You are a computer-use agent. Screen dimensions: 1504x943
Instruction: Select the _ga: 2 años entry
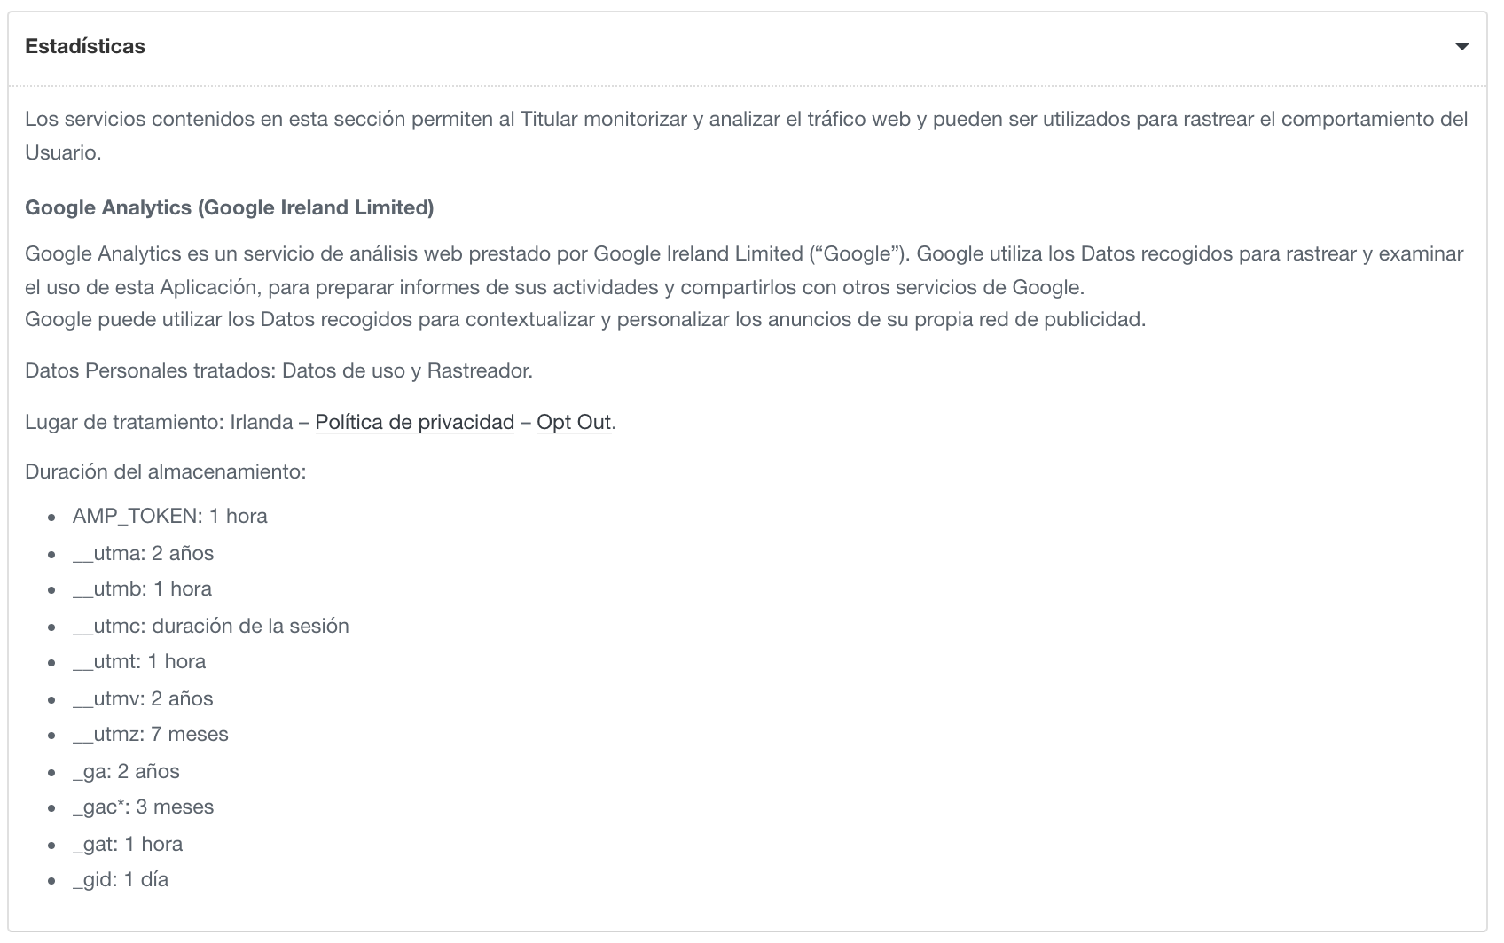point(126,771)
